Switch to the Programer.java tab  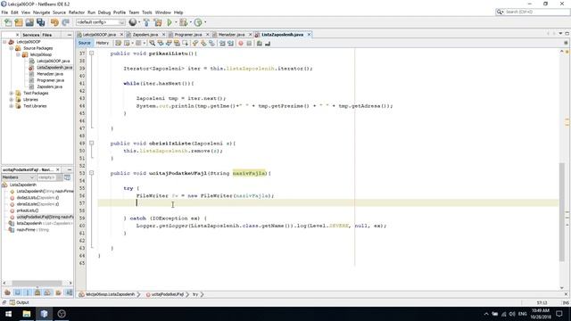(x=188, y=35)
